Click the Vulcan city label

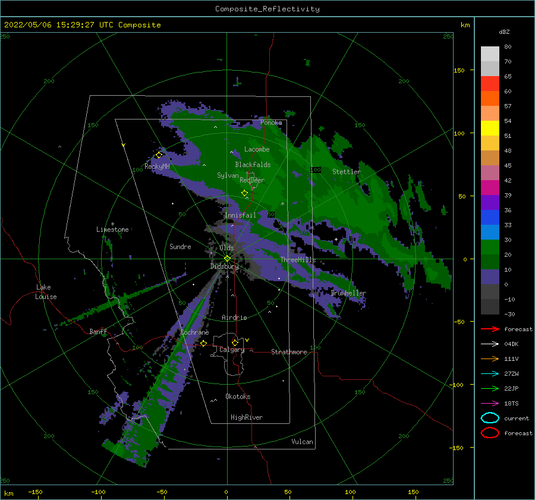(x=302, y=442)
